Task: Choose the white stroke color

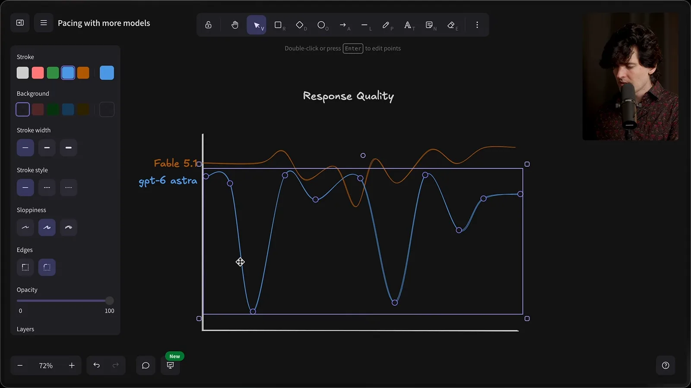Action: (x=22, y=73)
